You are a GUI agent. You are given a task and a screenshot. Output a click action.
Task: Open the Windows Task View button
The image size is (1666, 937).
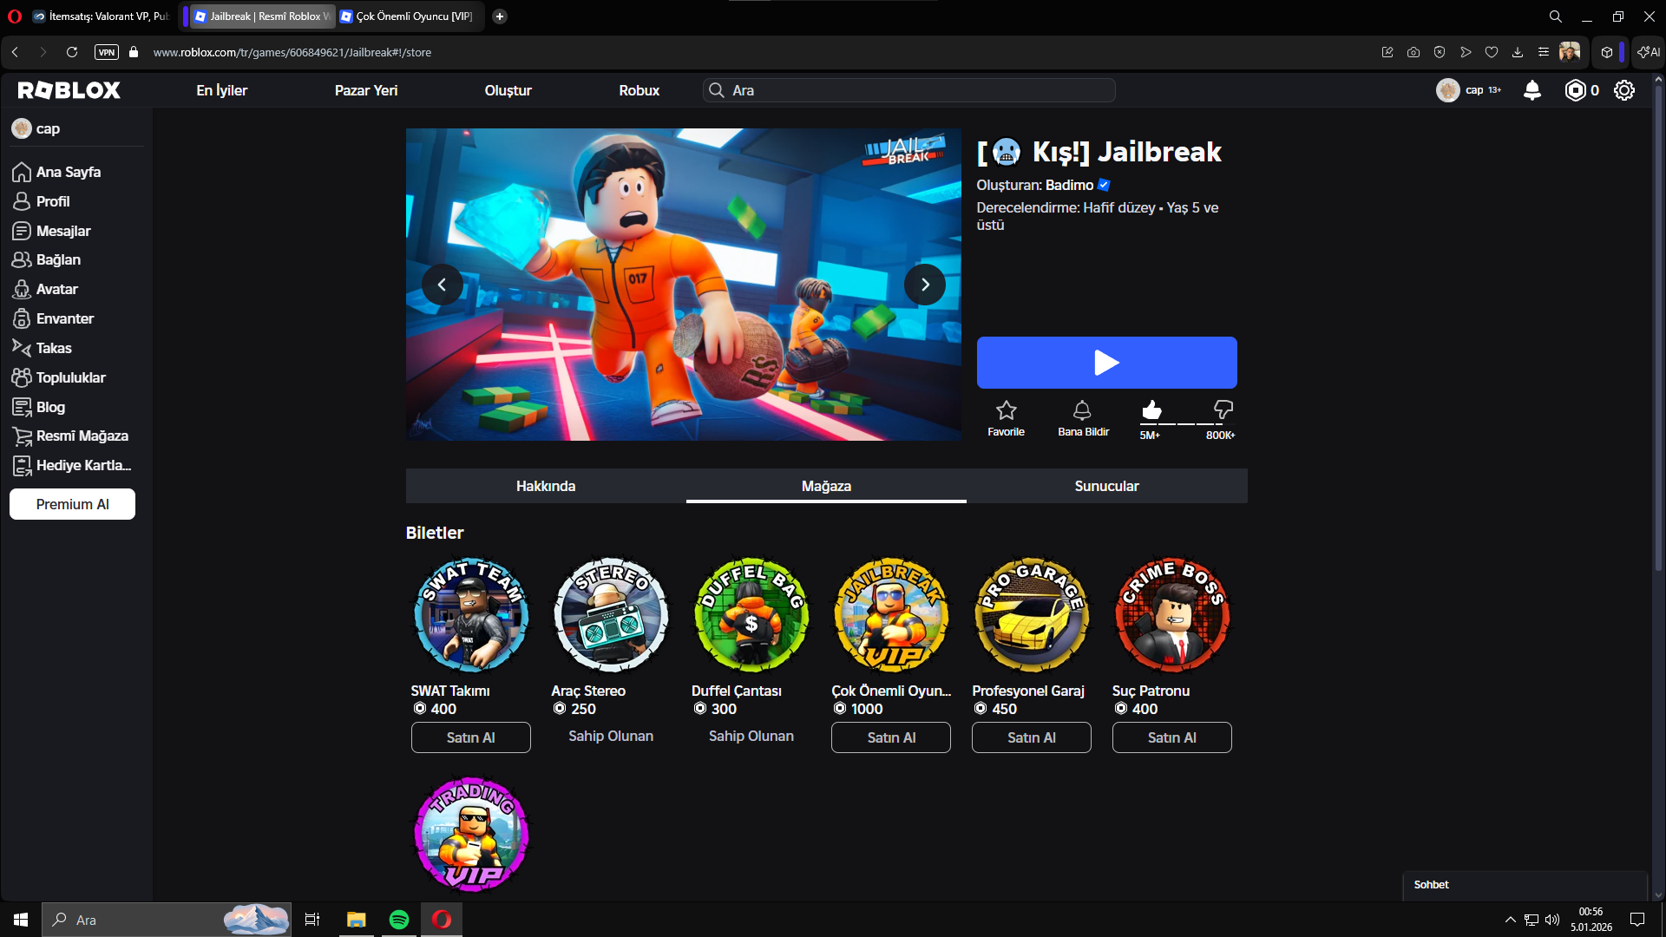click(312, 920)
